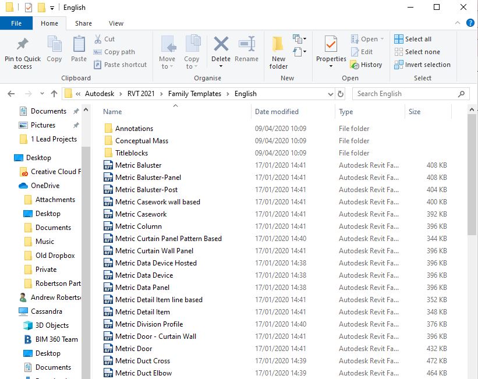Open the Share ribbon tab
478x379 pixels.
83,23
